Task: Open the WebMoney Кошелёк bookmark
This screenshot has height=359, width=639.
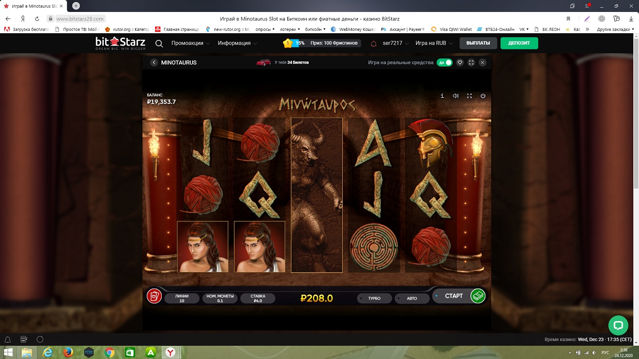Action: click(353, 29)
